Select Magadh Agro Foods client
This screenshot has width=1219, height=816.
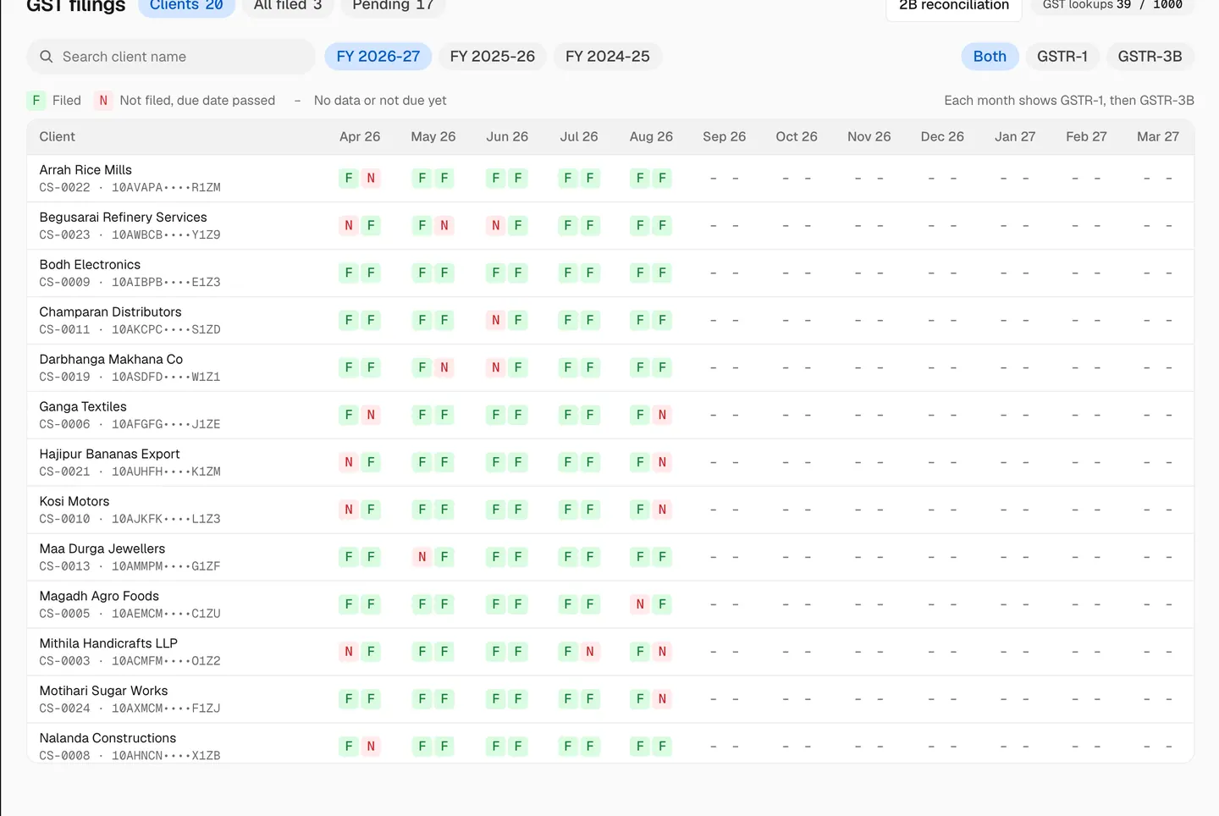point(99,597)
